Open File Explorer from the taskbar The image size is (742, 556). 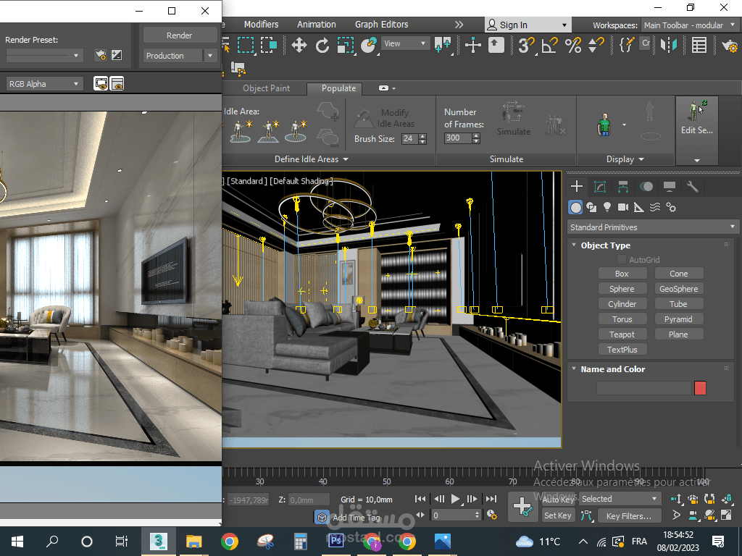[x=193, y=542]
